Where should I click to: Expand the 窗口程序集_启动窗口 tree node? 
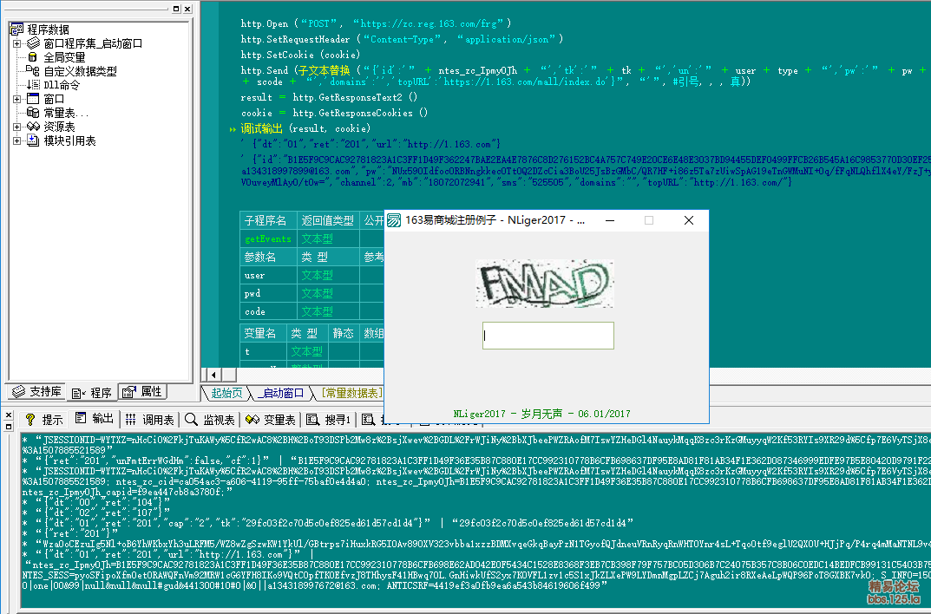coord(16,43)
